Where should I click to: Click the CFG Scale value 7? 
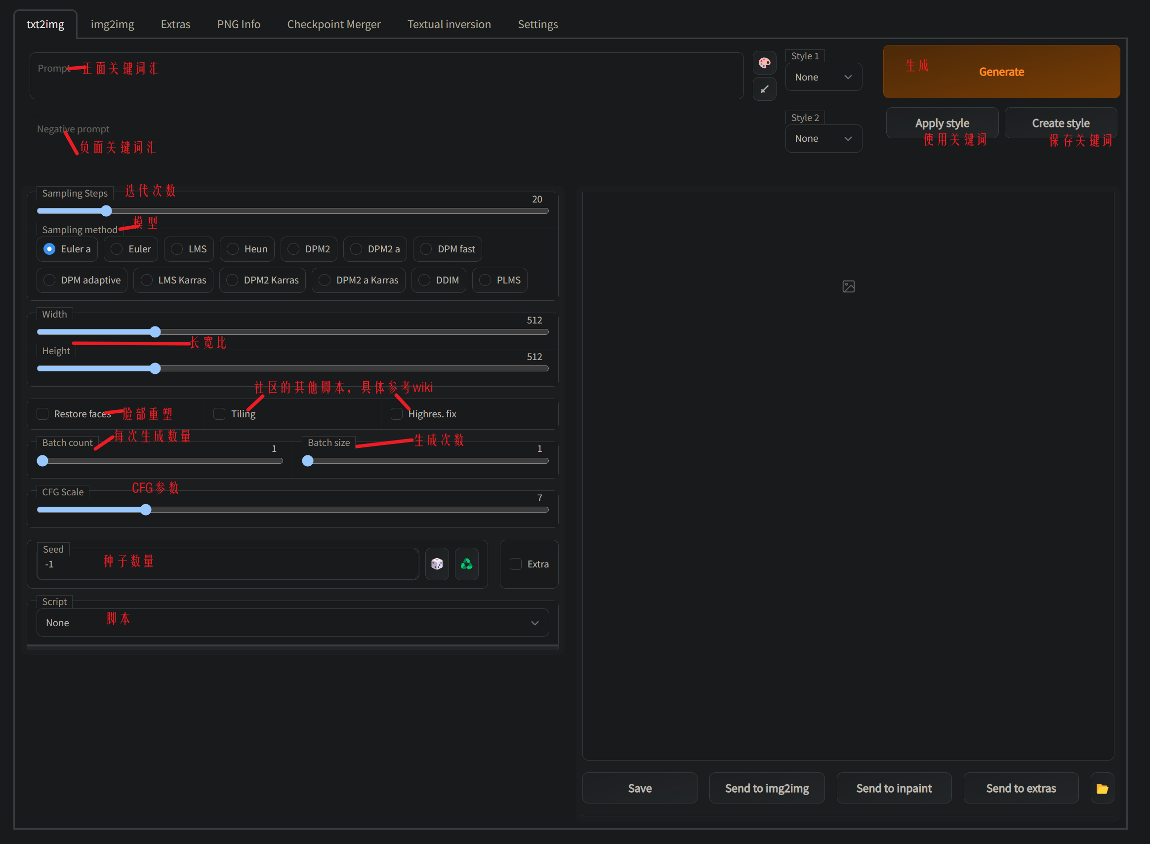tap(539, 498)
